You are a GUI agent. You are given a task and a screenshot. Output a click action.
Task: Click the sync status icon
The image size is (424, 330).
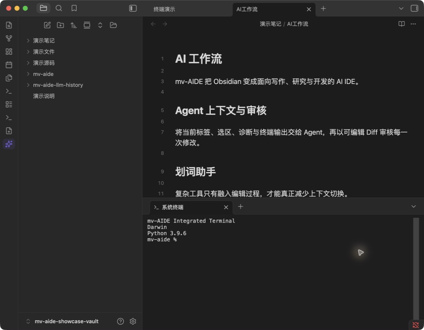point(416,324)
